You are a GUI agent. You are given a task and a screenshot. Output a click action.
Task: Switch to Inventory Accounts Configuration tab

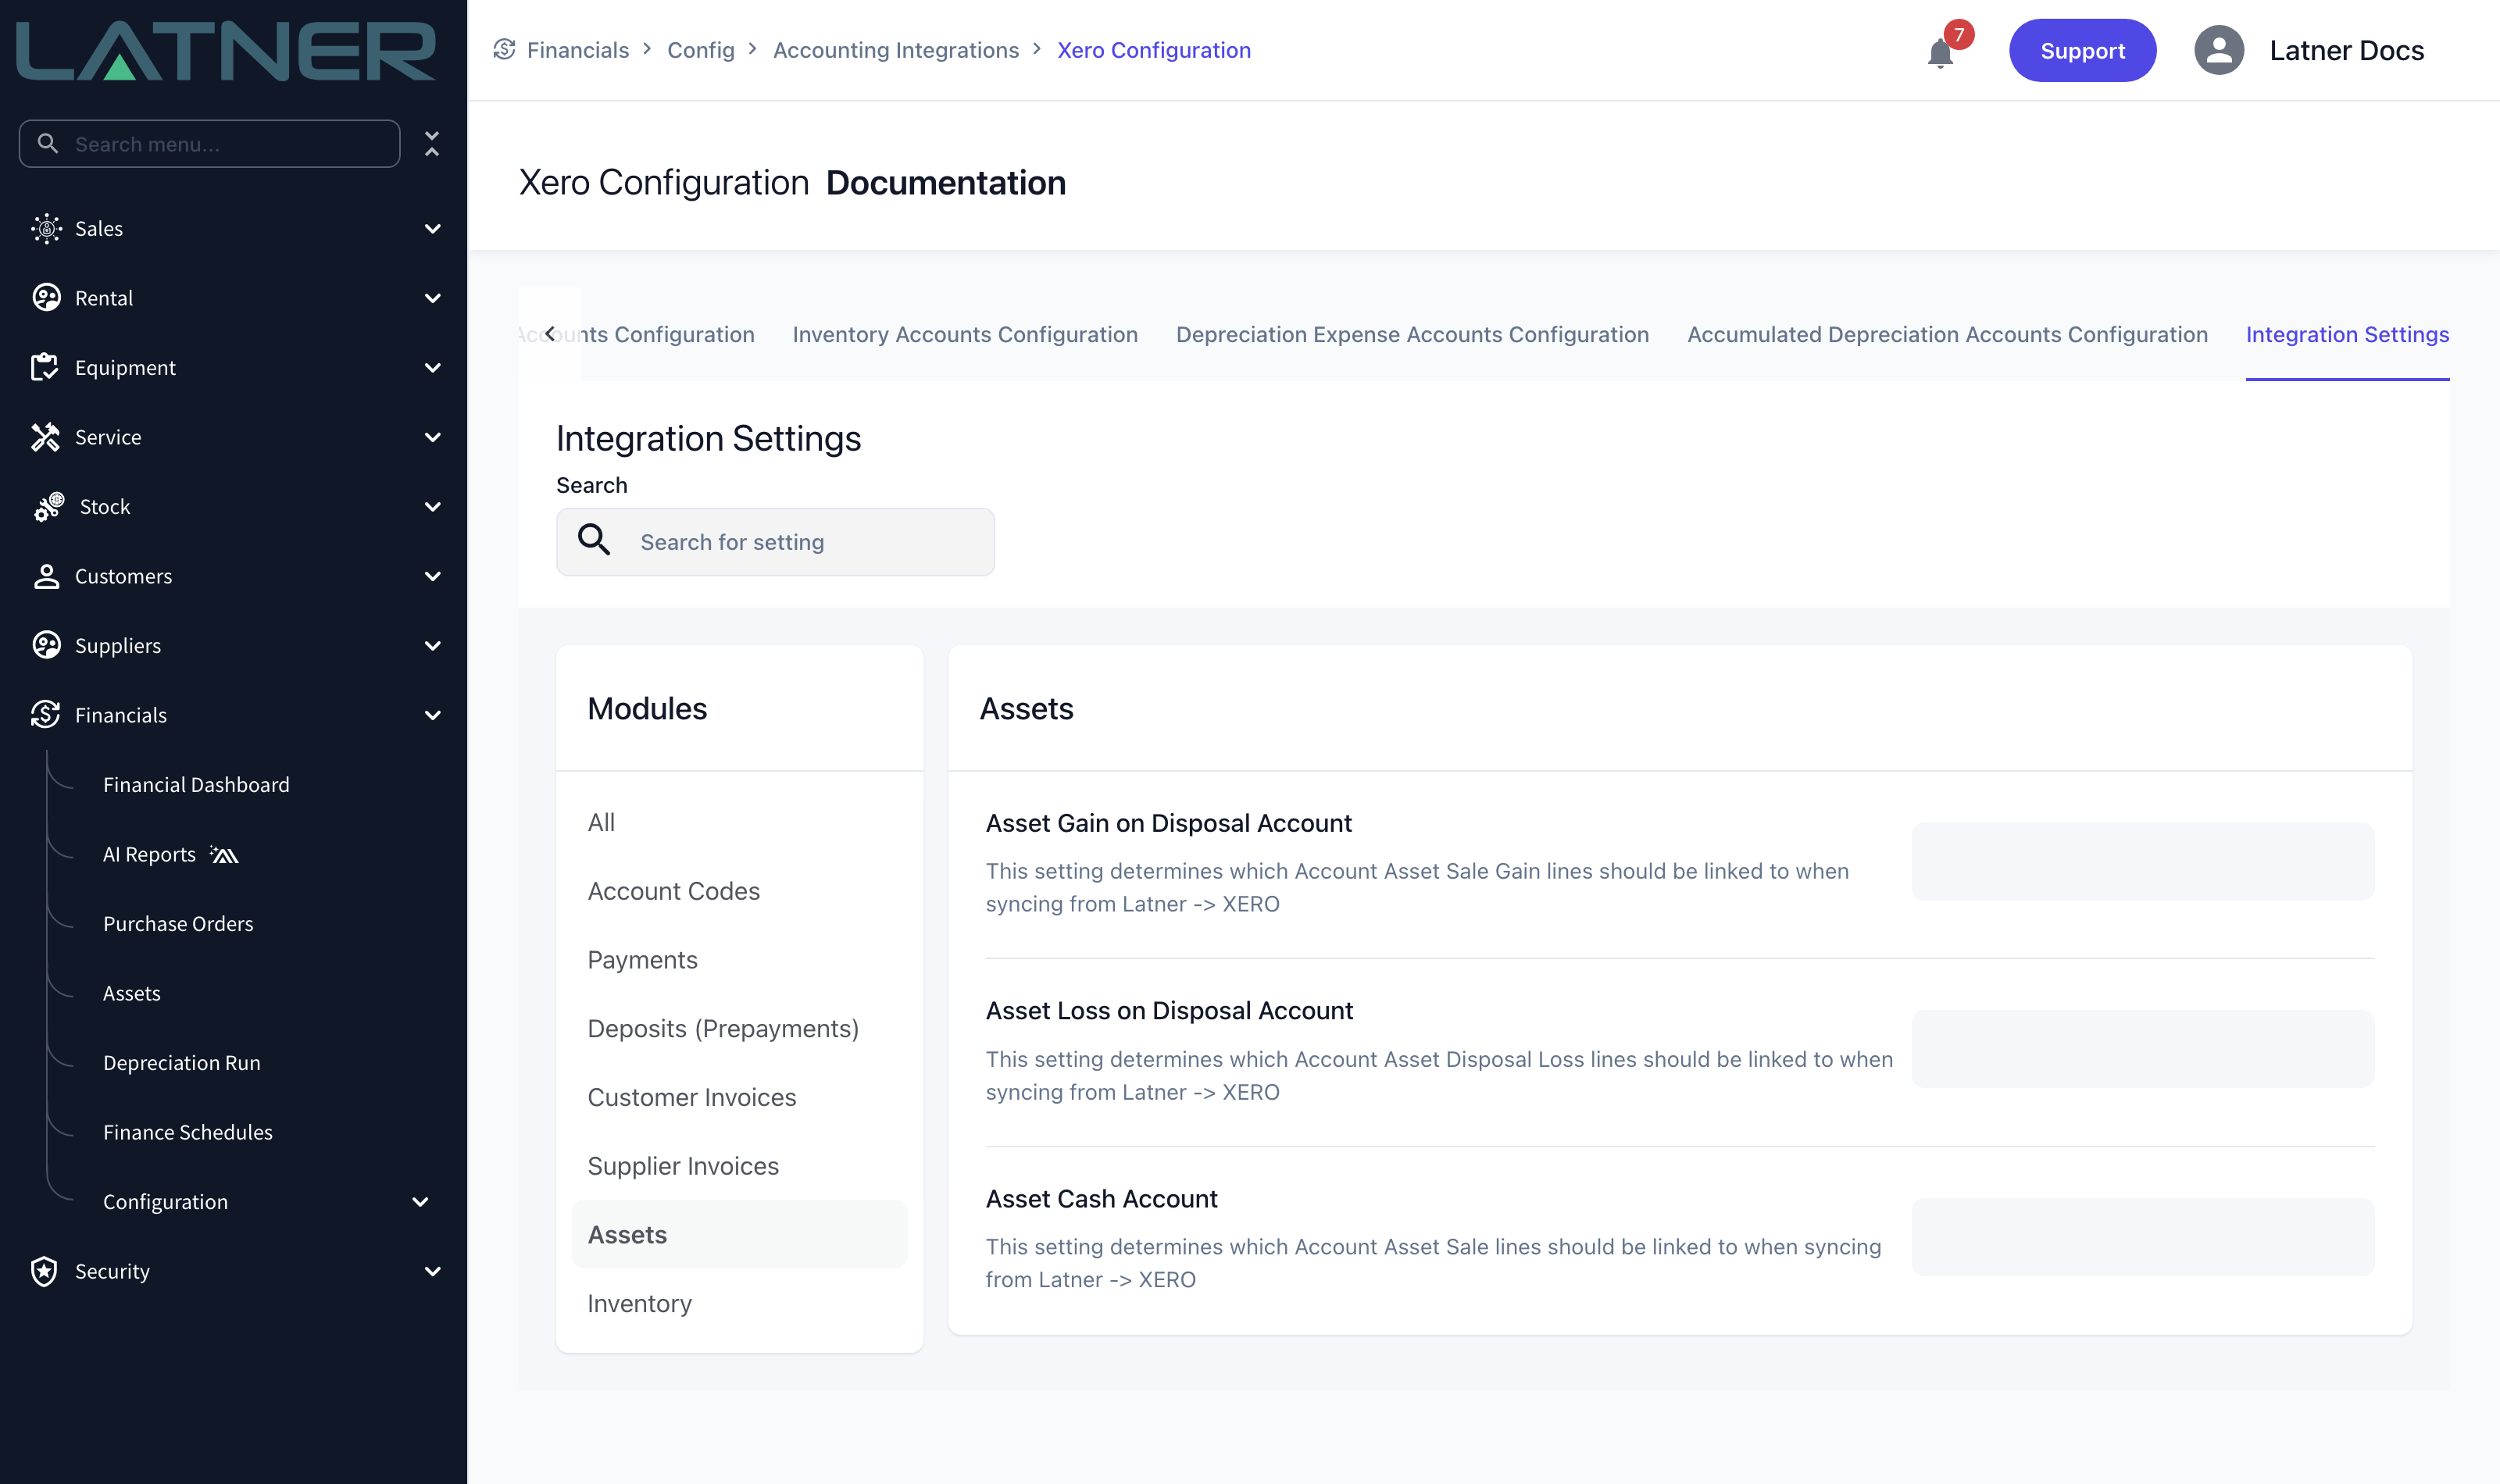(964, 335)
